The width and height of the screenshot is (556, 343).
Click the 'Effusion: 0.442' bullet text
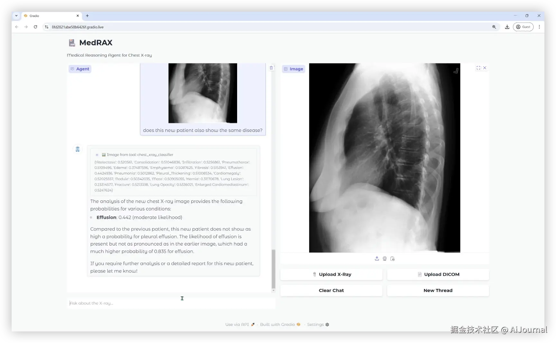coord(139,218)
